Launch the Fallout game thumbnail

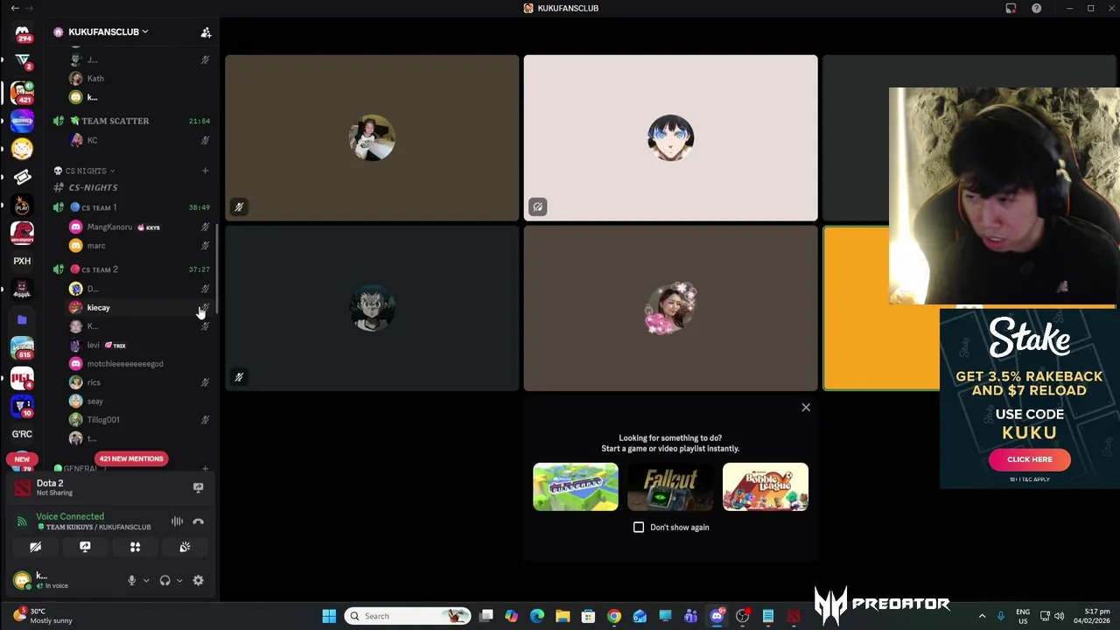click(670, 487)
